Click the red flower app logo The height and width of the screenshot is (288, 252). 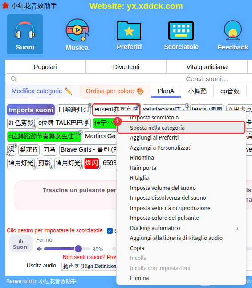coord(5,6)
